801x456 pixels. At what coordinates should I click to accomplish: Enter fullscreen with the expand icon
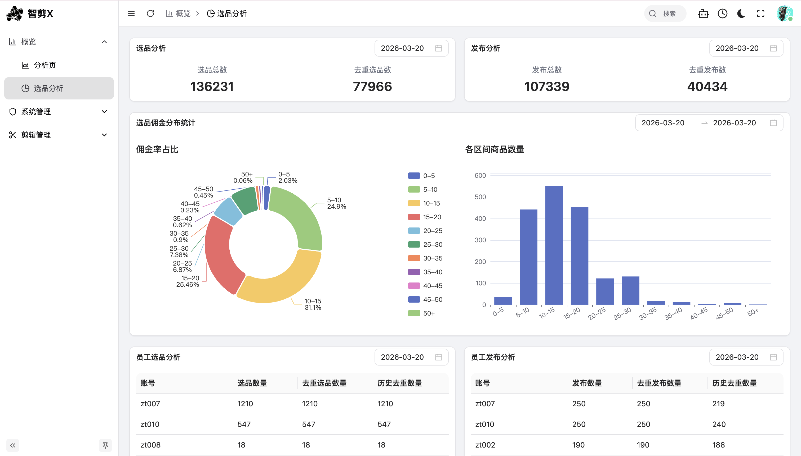point(760,13)
